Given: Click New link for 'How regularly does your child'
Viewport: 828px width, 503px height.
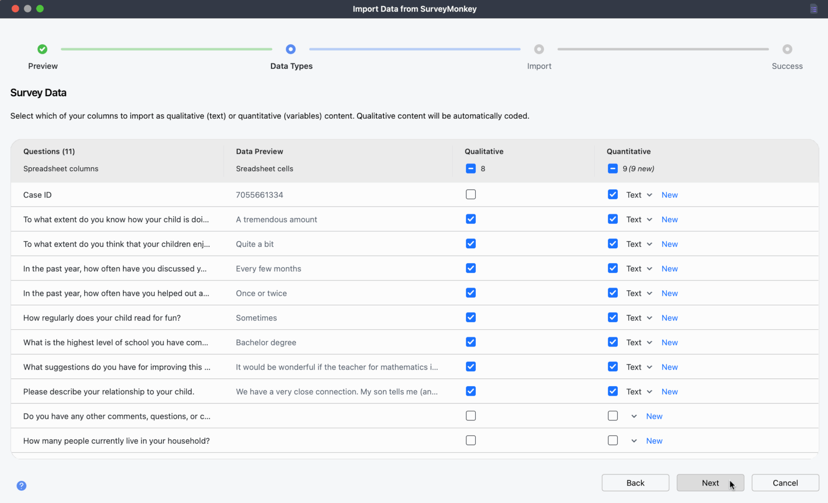Looking at the screenshot, I should click(x=669, y=318).
